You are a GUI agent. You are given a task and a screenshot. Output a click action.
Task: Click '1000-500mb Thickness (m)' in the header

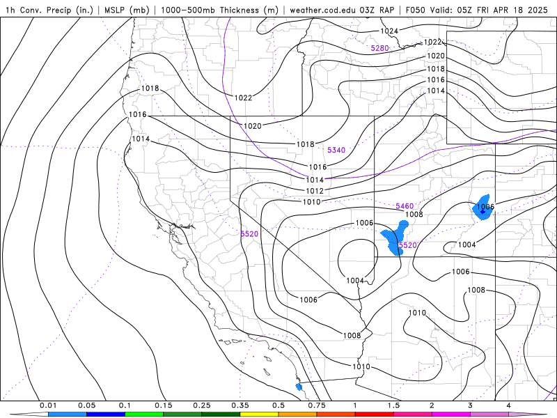coord(219,10)
